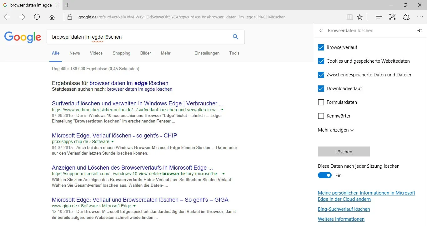Turn off delete-after-each-session switch
The image size is (427, 226).
(x=324, y=175)
